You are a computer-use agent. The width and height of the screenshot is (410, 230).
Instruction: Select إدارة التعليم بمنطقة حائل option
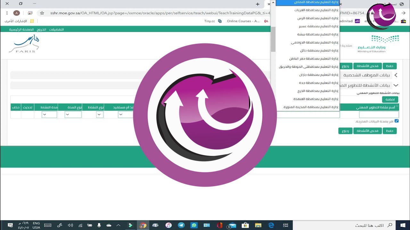click(x=307, y=50)
